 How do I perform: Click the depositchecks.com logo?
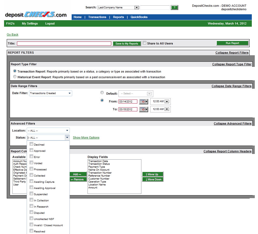point(36,15)
